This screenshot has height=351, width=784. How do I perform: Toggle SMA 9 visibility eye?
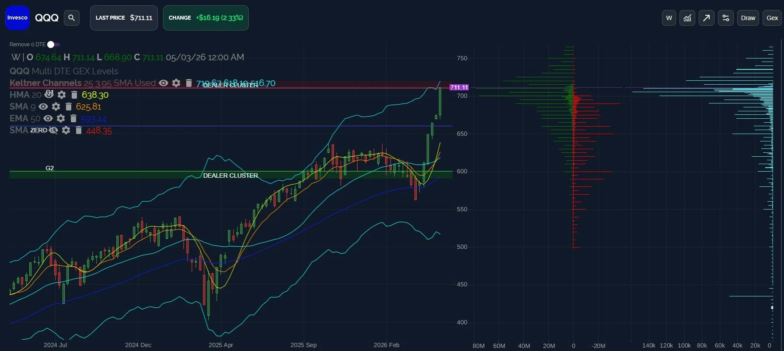tap(43, 107)
